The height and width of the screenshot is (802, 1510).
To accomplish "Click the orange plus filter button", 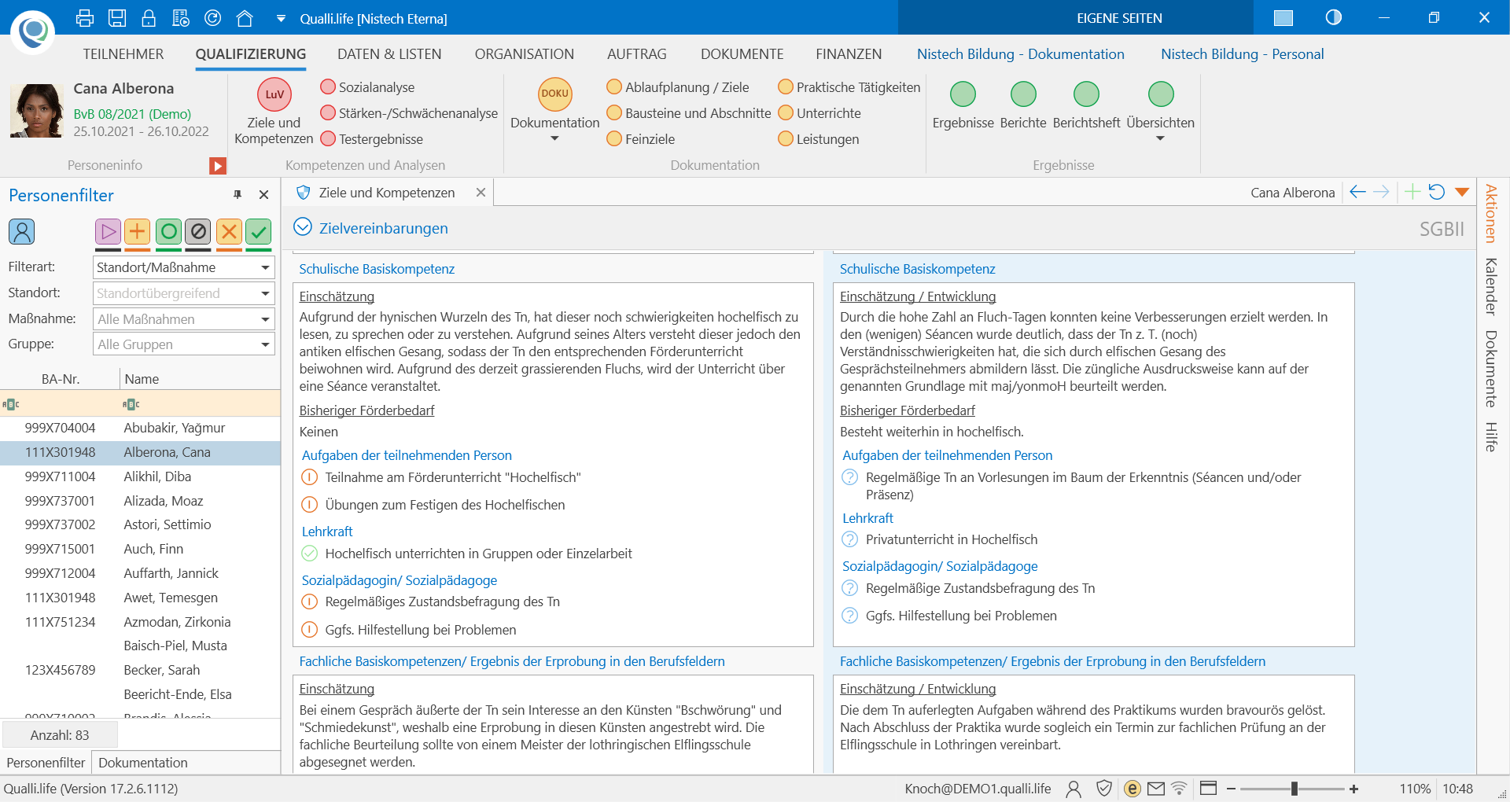I will (x=138, y=231).
